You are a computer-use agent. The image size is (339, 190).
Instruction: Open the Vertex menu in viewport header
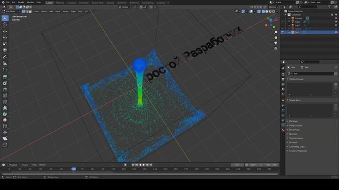pyautogui.click(x=65, y=12)
